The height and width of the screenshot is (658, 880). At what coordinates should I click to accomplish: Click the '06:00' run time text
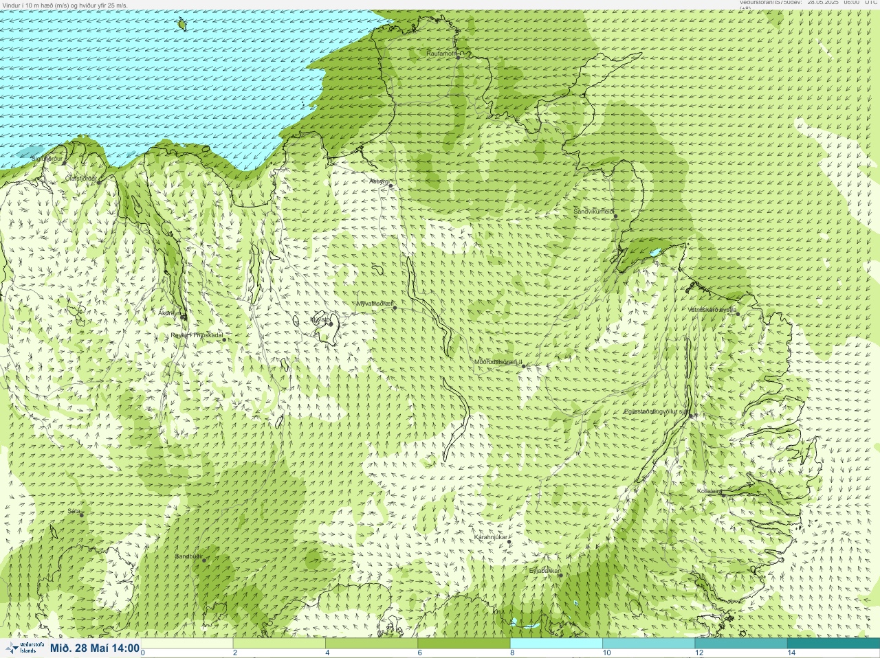(x=851, y=3)
